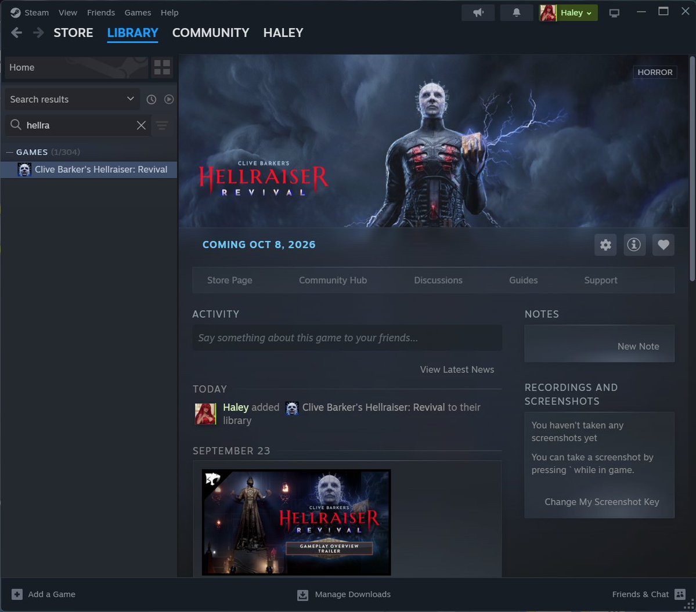Go to the STORE tab
The height and width of the screenshot is (612, 696).
click(73, 33)
